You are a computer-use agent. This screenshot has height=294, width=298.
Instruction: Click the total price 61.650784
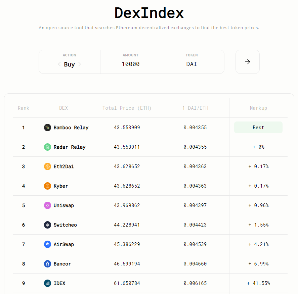tap(127, 283)
